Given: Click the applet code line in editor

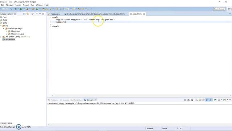Looking at the screenshot, I should (86, 20).
